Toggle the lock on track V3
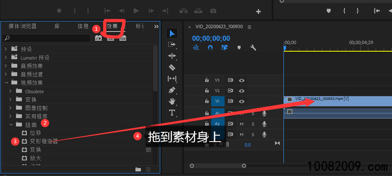392x176 pixels. click(207, 80)
